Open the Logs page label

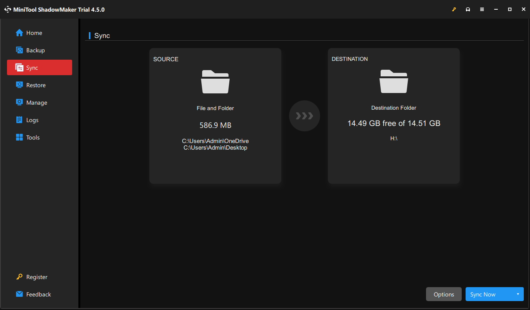click(33, 120)
